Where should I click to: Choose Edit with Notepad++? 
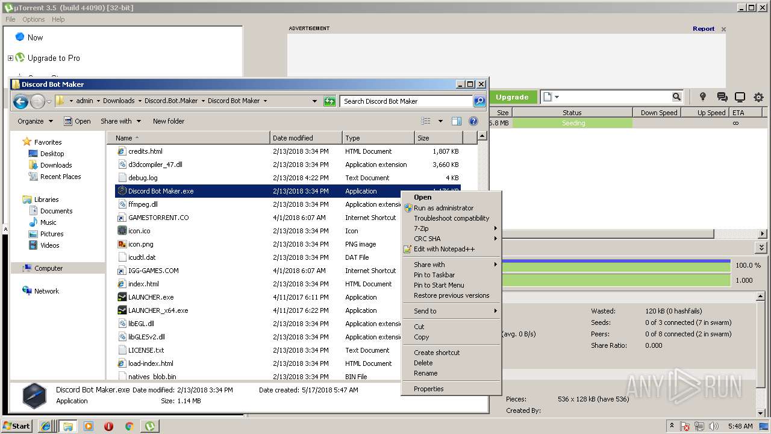[x=444, y=249]
